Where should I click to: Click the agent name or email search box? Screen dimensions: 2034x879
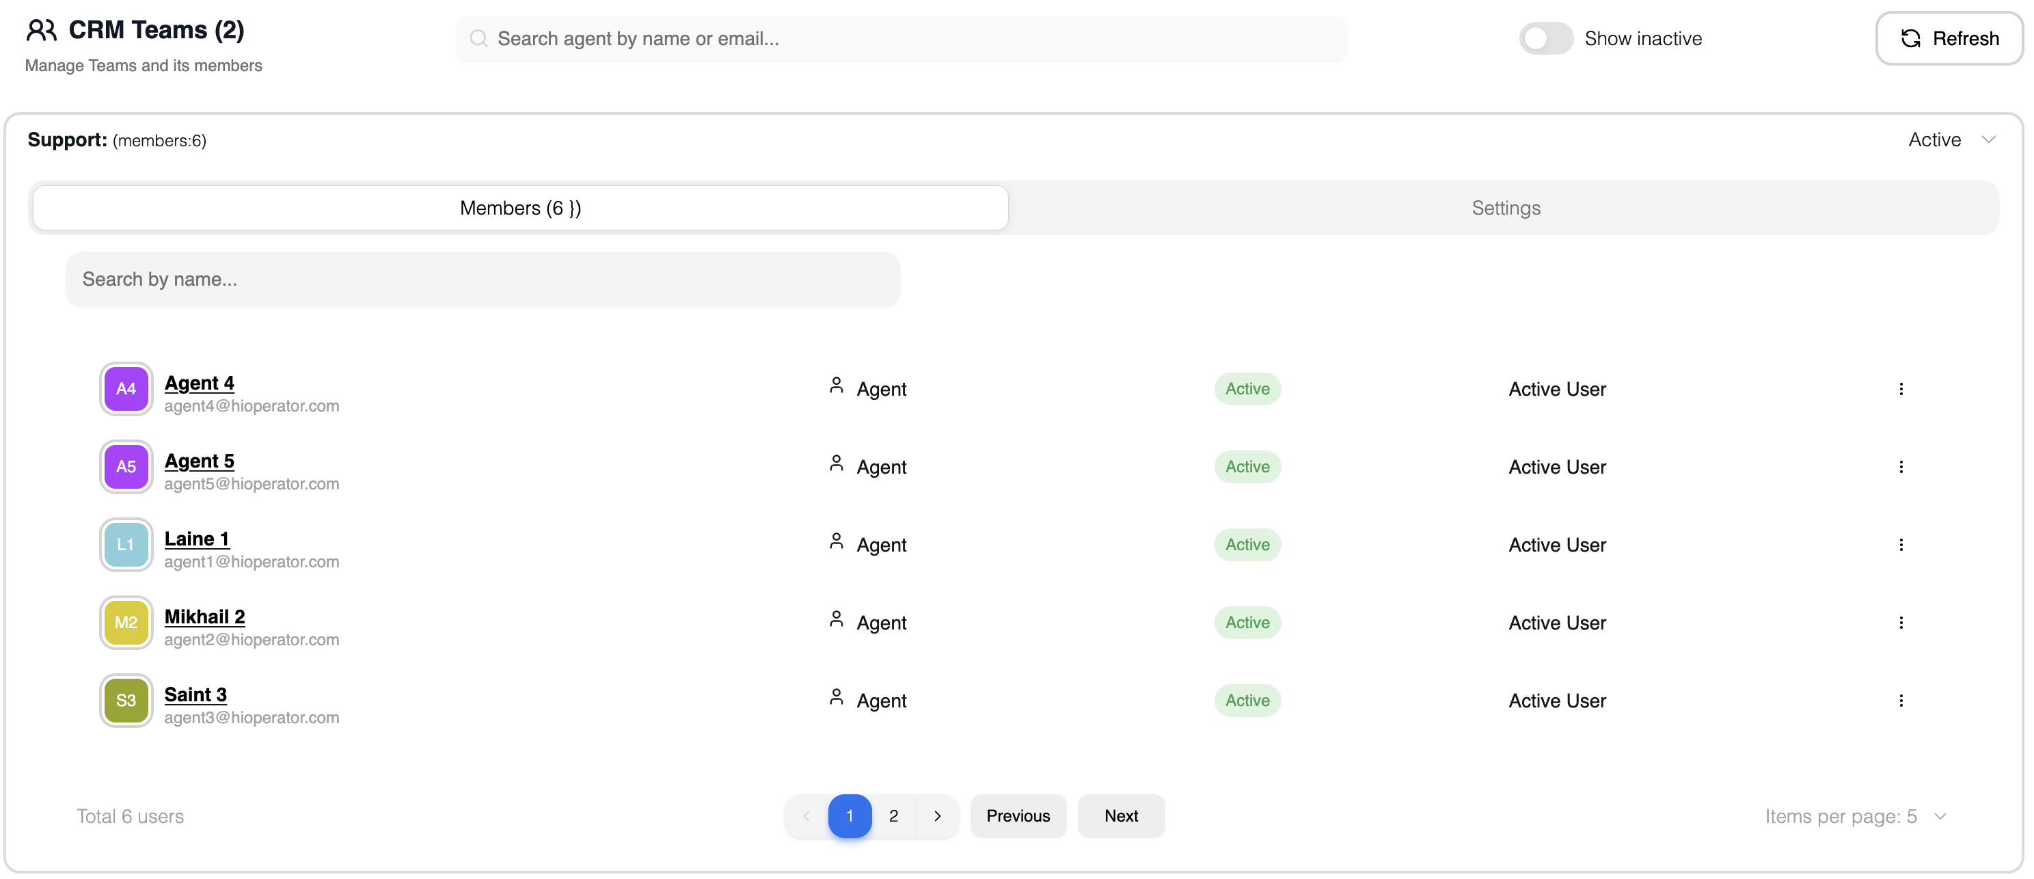pyautogui.click(x=900, y=38)
